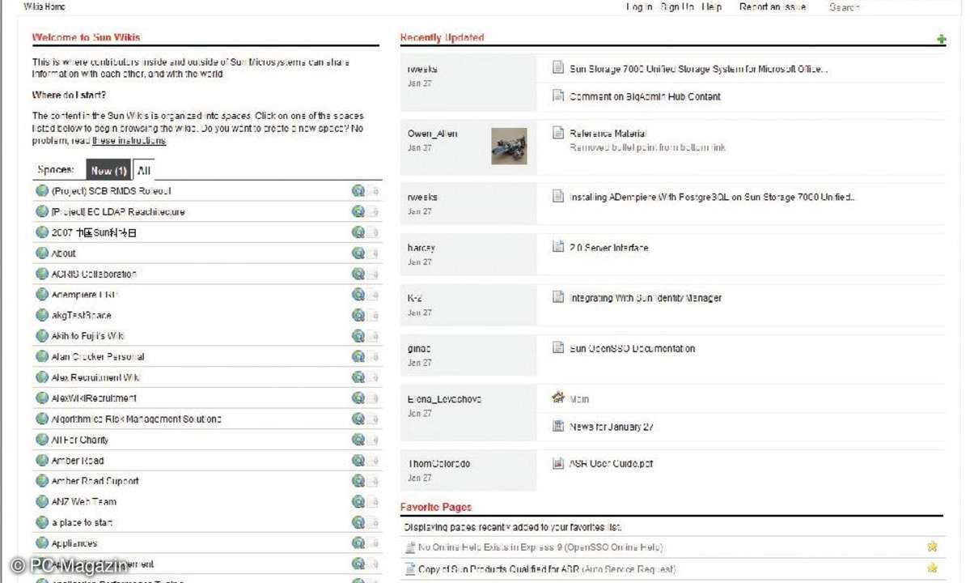Click Sign Up in the top bar
The width and height of the screenshot is (970, 583).
point(677,6)
